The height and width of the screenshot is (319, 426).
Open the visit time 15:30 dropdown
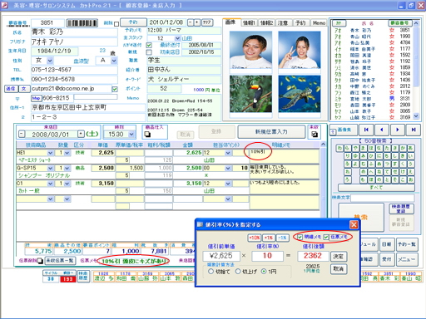tap(131, 135)
